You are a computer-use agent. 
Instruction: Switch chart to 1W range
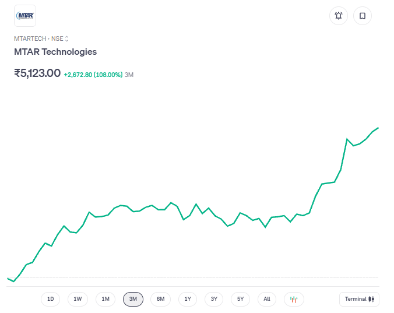[78, 299]
